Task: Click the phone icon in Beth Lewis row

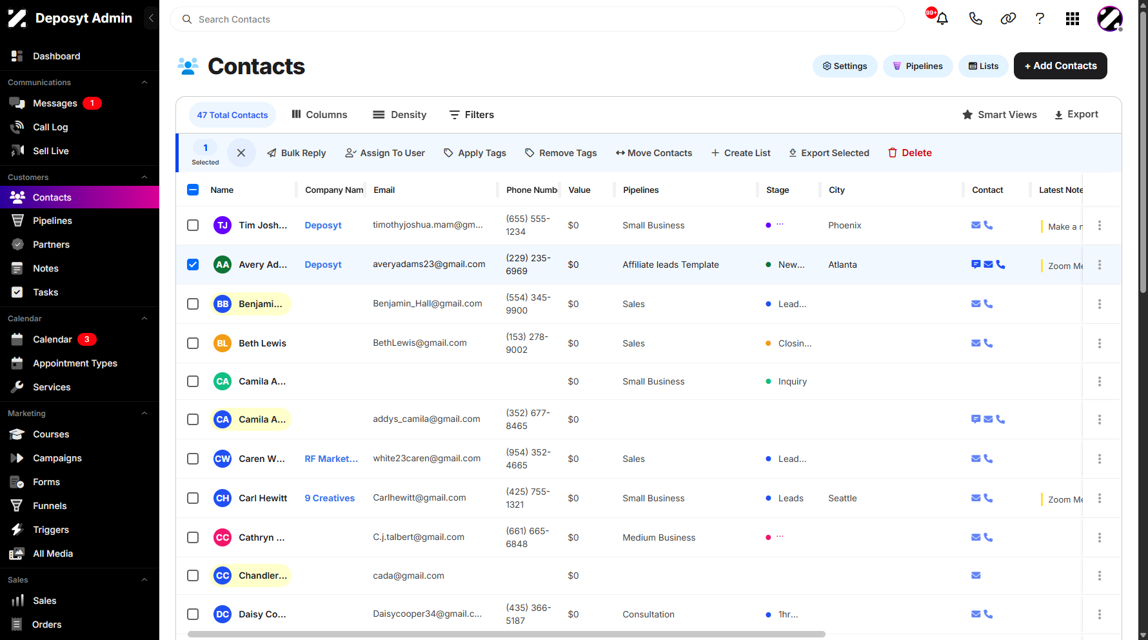Action: (x=988, y=343)
